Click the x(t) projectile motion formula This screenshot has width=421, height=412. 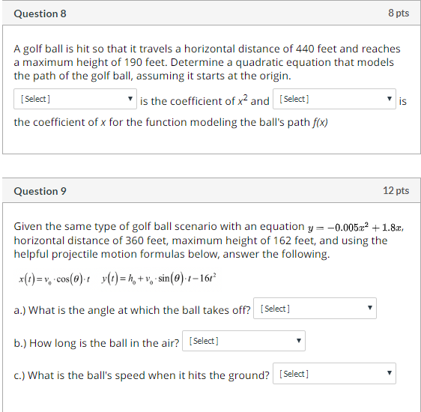54,279
